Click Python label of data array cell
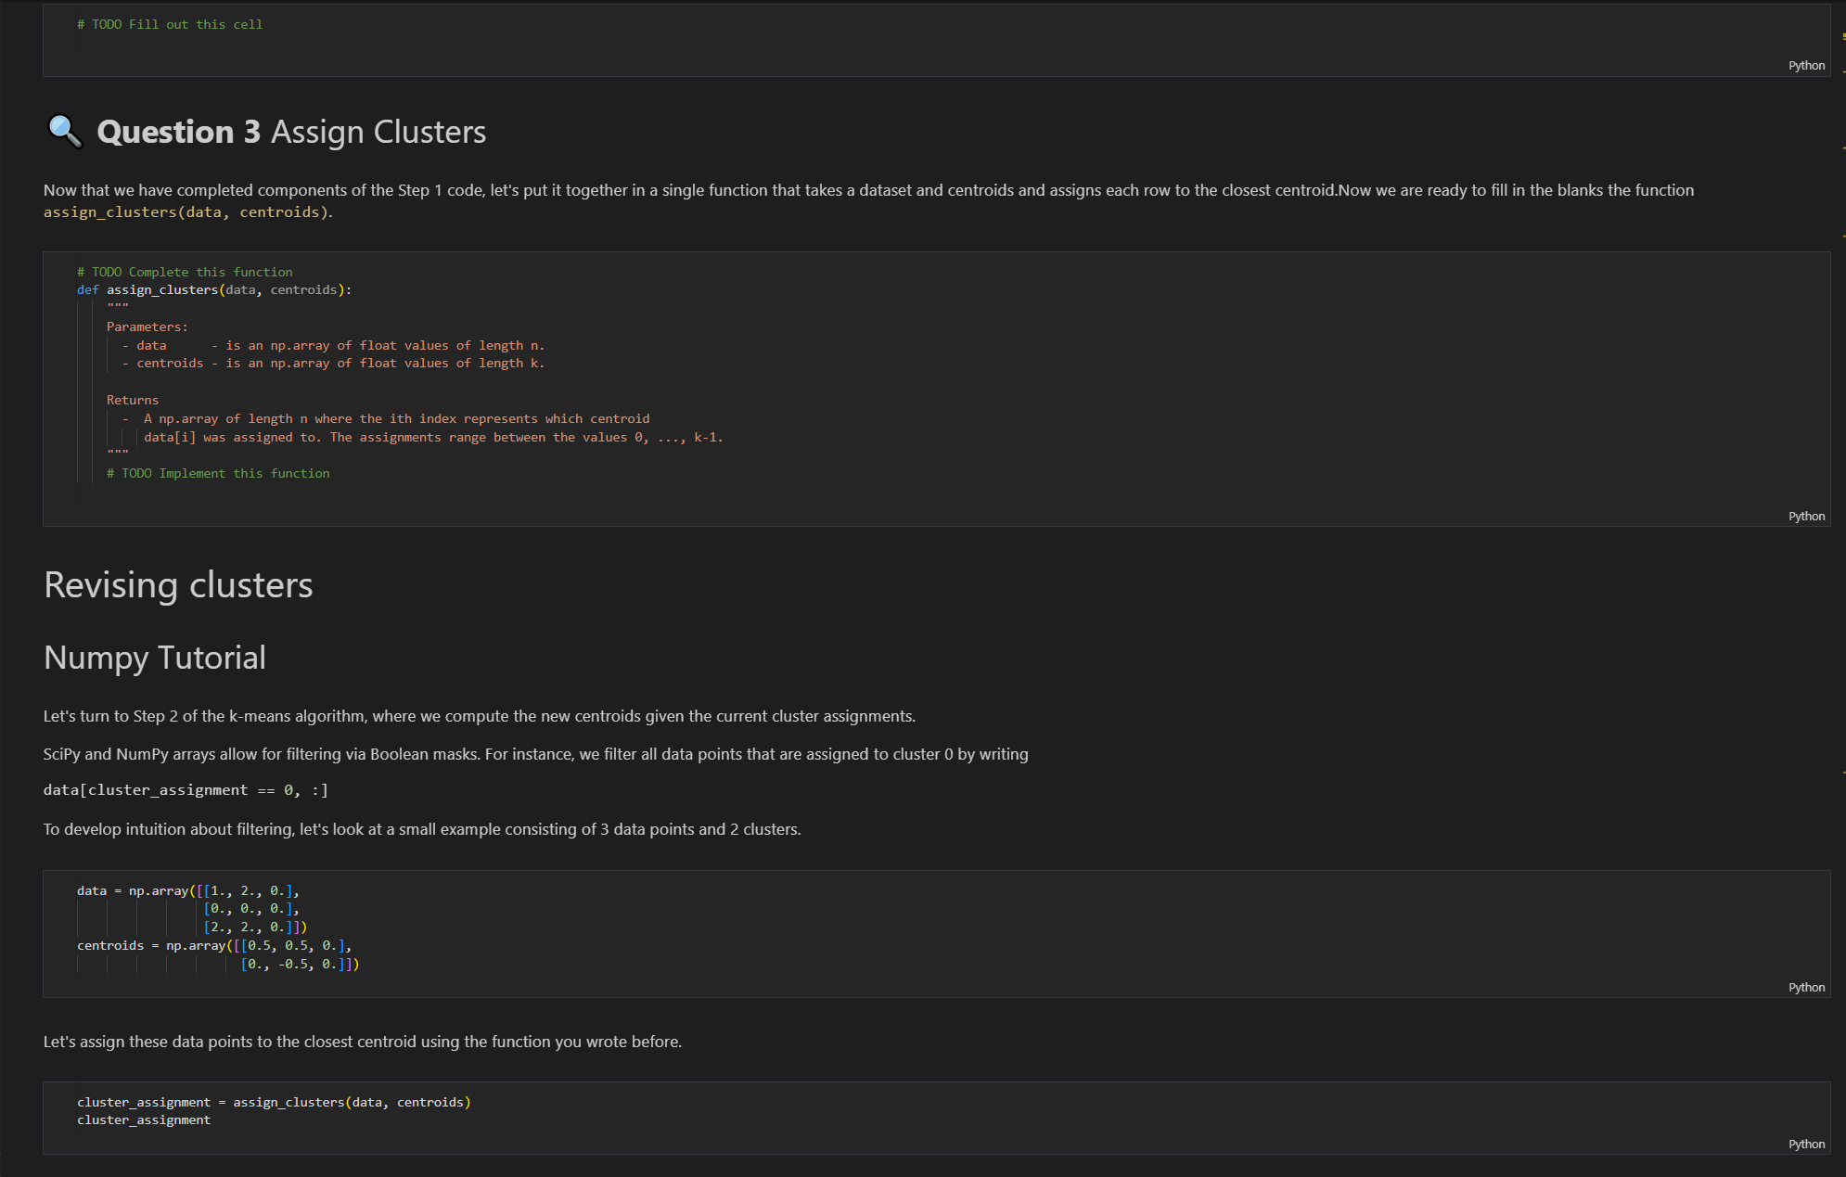Screen dimensions: 1846x1177 (x=1805, y=988)
